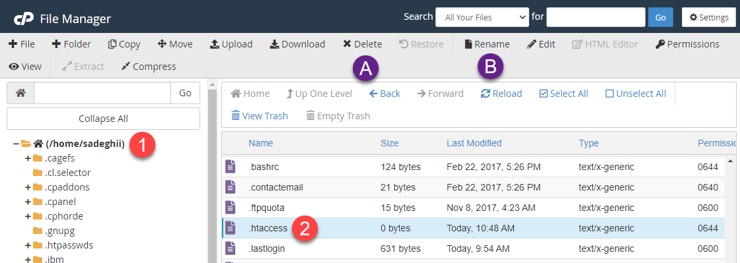Expand the .cpaddons folder in tree
740x263 pixels.
[28, 187]
